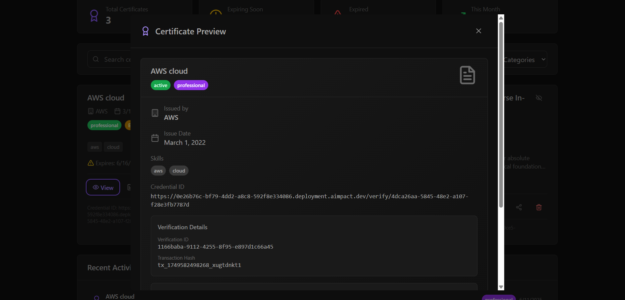This screenshot has height=300, width=625.
Task: Click the AWS cloud heading on background card
Action: [106, 98]
